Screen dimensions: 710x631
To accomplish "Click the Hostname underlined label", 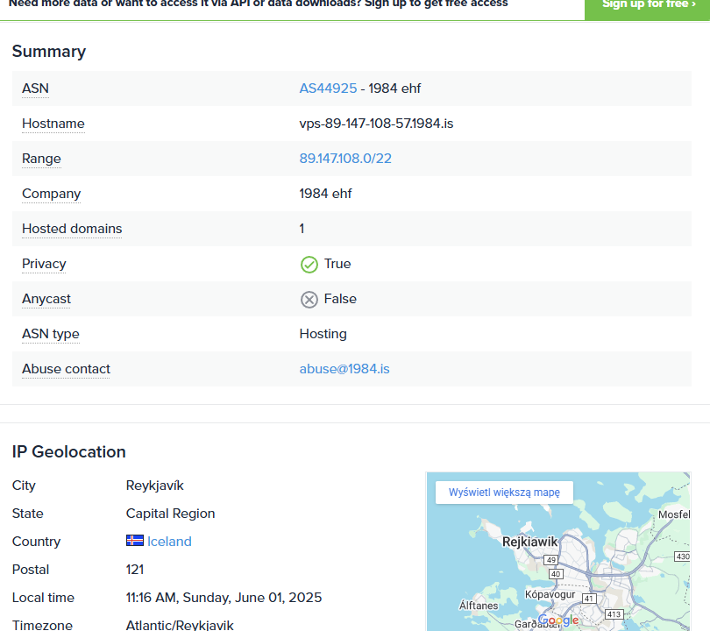I will coord(53,124).
